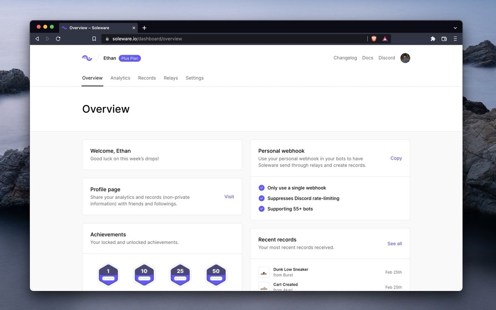Switch to the Settings tab

point(195,78)
